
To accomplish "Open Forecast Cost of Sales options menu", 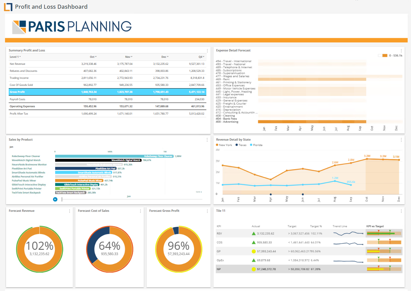I will point(141,211).
